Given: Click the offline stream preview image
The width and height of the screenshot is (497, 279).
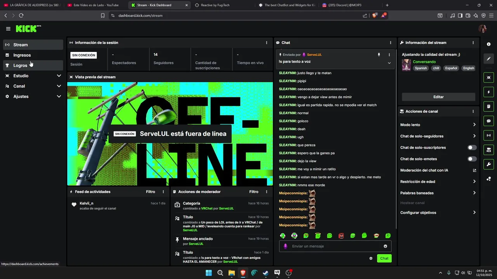Looking at the screenshot, I should click(170, 134).
